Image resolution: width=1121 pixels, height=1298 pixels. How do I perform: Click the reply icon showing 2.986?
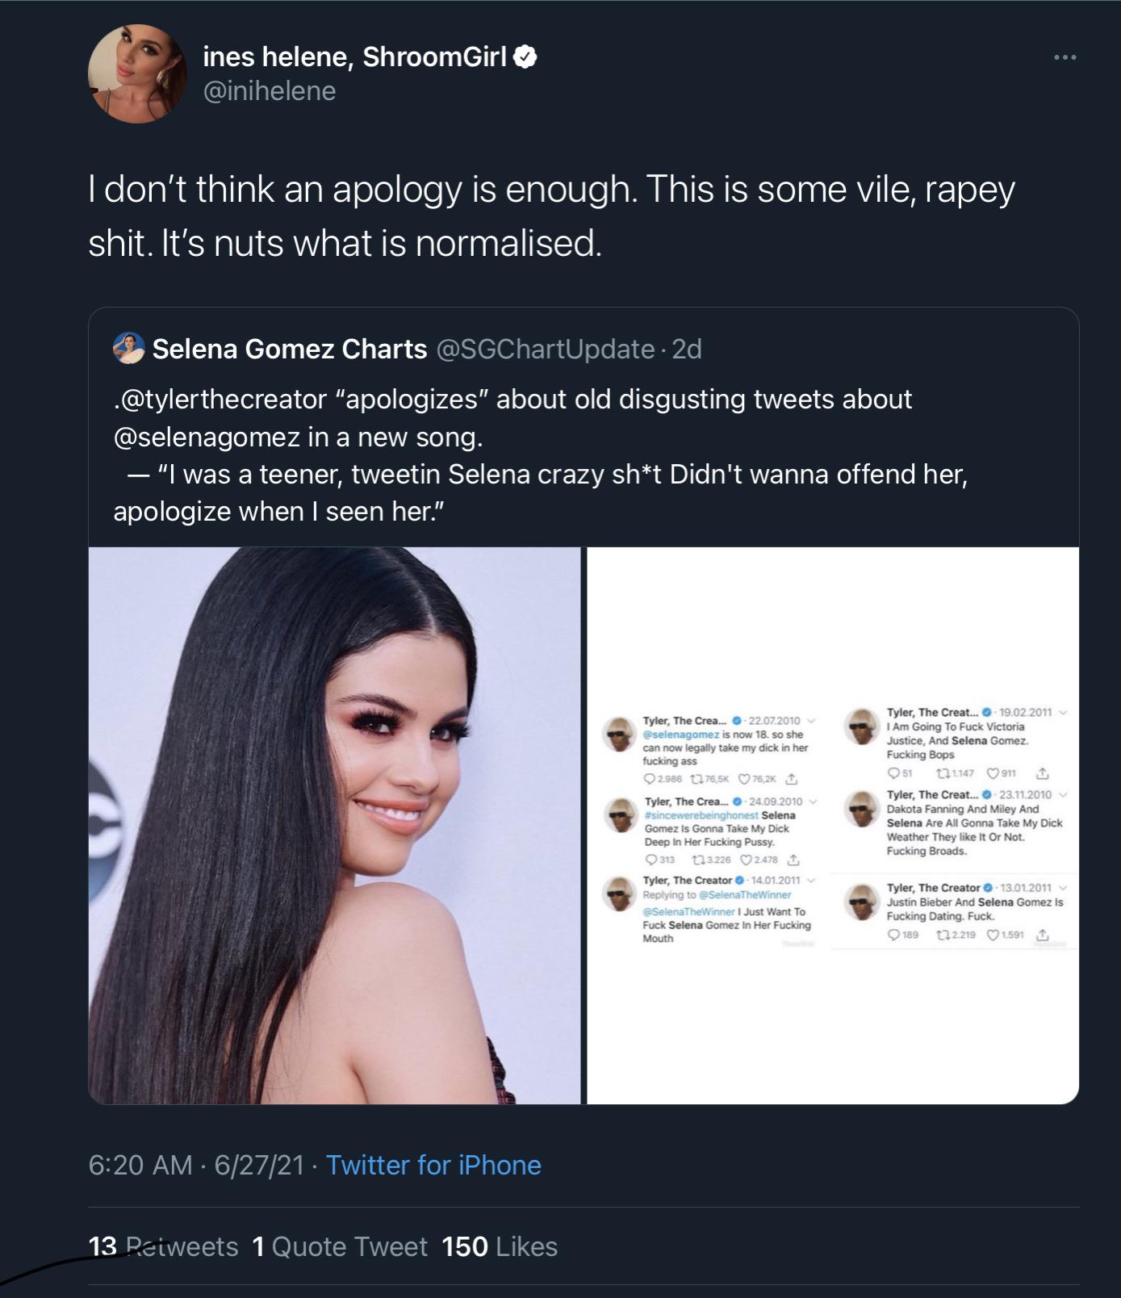pyautogui.click(x=649, y=780)
